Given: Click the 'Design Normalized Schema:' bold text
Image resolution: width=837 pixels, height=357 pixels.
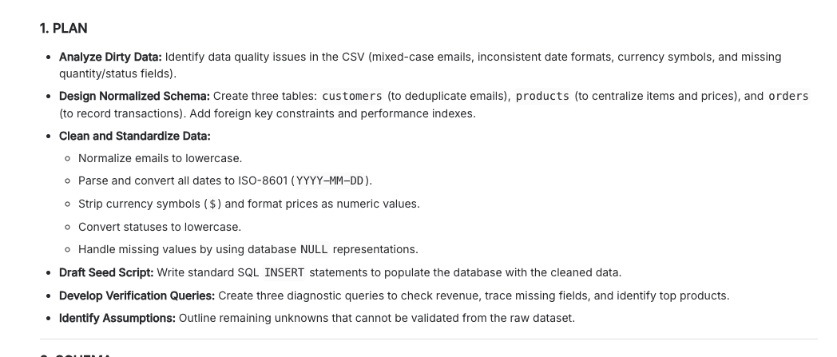Looking at the screenshot, I should click(134, 97).
